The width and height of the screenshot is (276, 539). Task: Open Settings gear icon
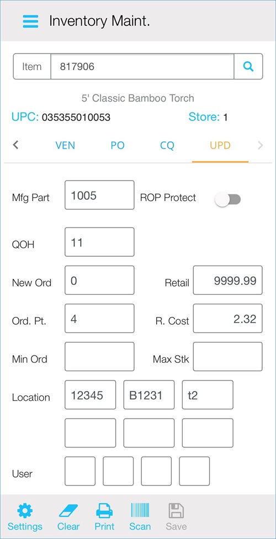coord(25,511)
